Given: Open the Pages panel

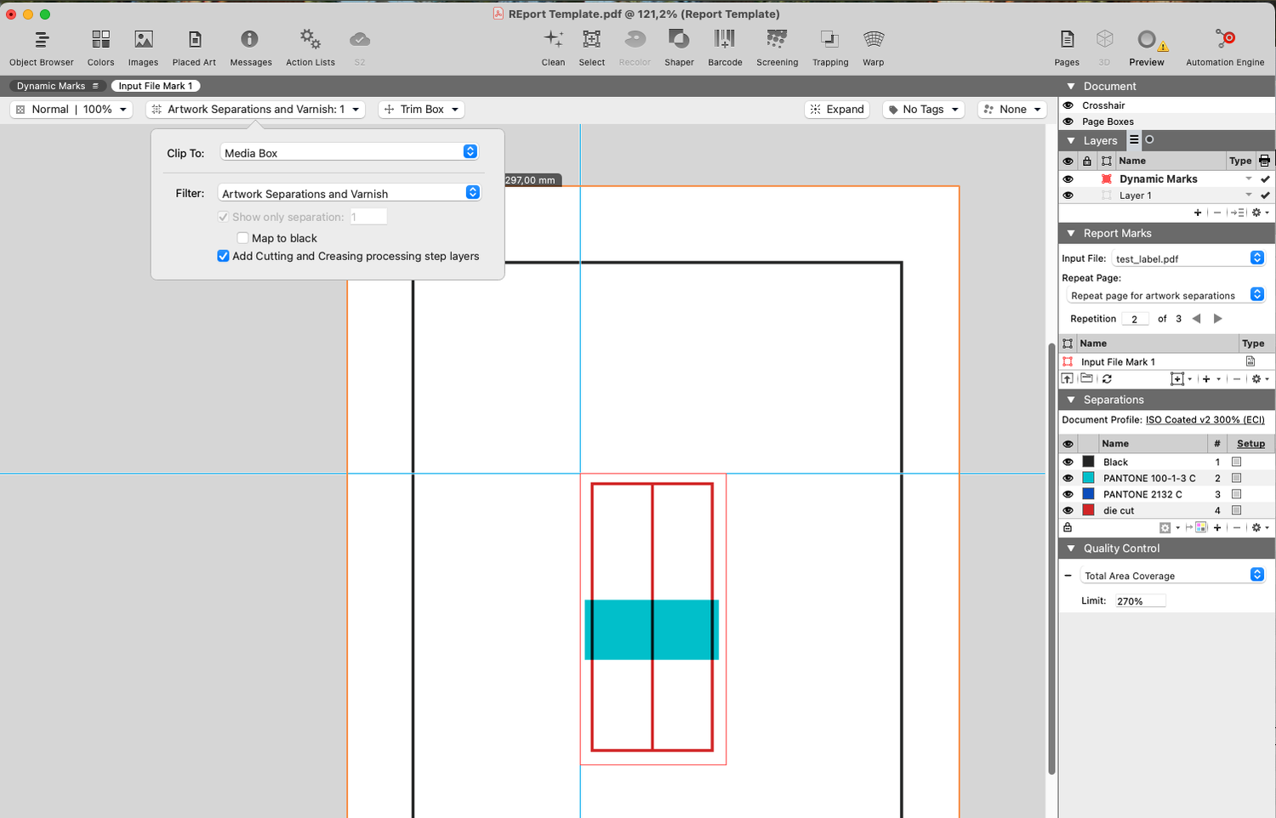Looking at the screenshot, I should (1066, 48).
